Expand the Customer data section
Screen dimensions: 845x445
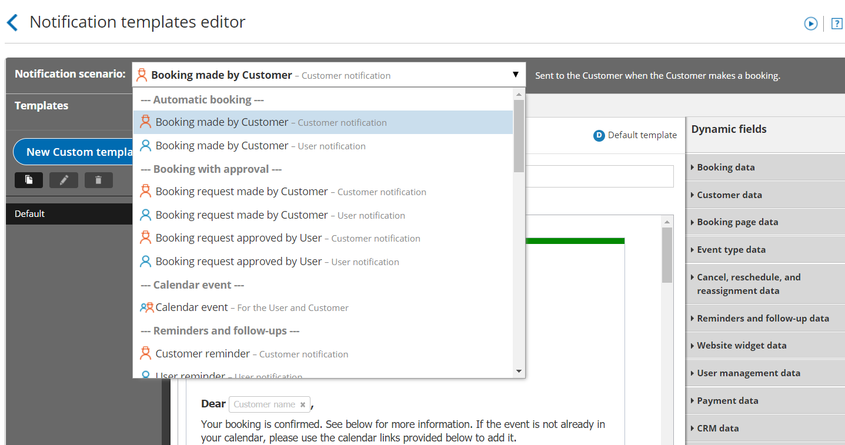[x=729, y=195]
